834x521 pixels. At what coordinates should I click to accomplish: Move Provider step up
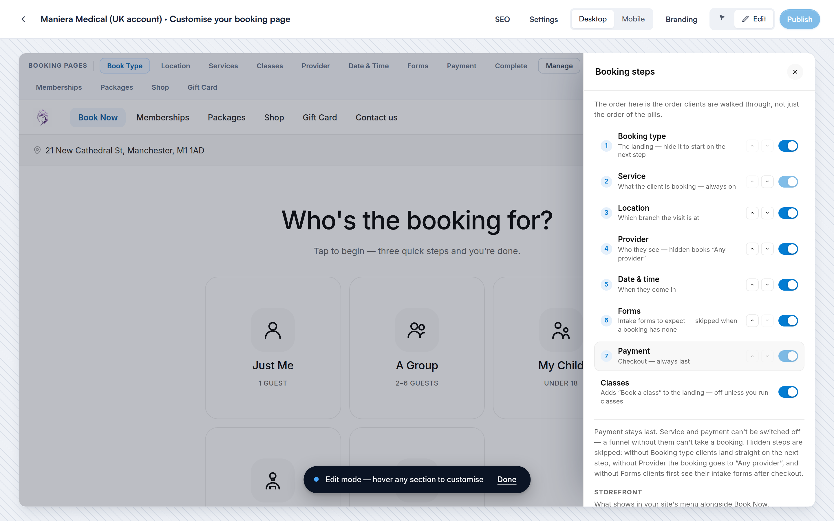click(752, 249)
